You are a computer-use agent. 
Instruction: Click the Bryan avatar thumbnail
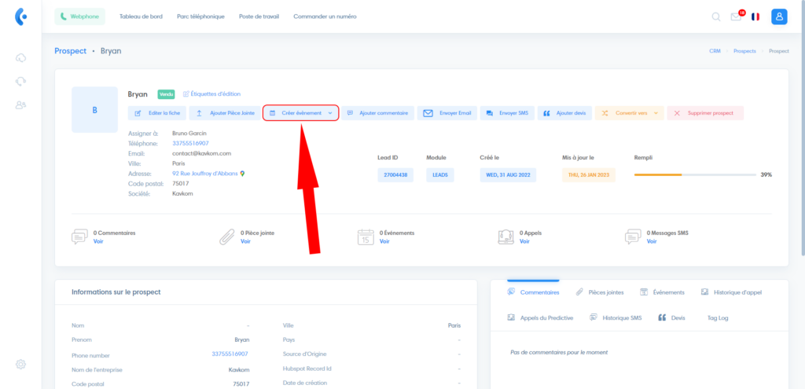coord(94,110)
